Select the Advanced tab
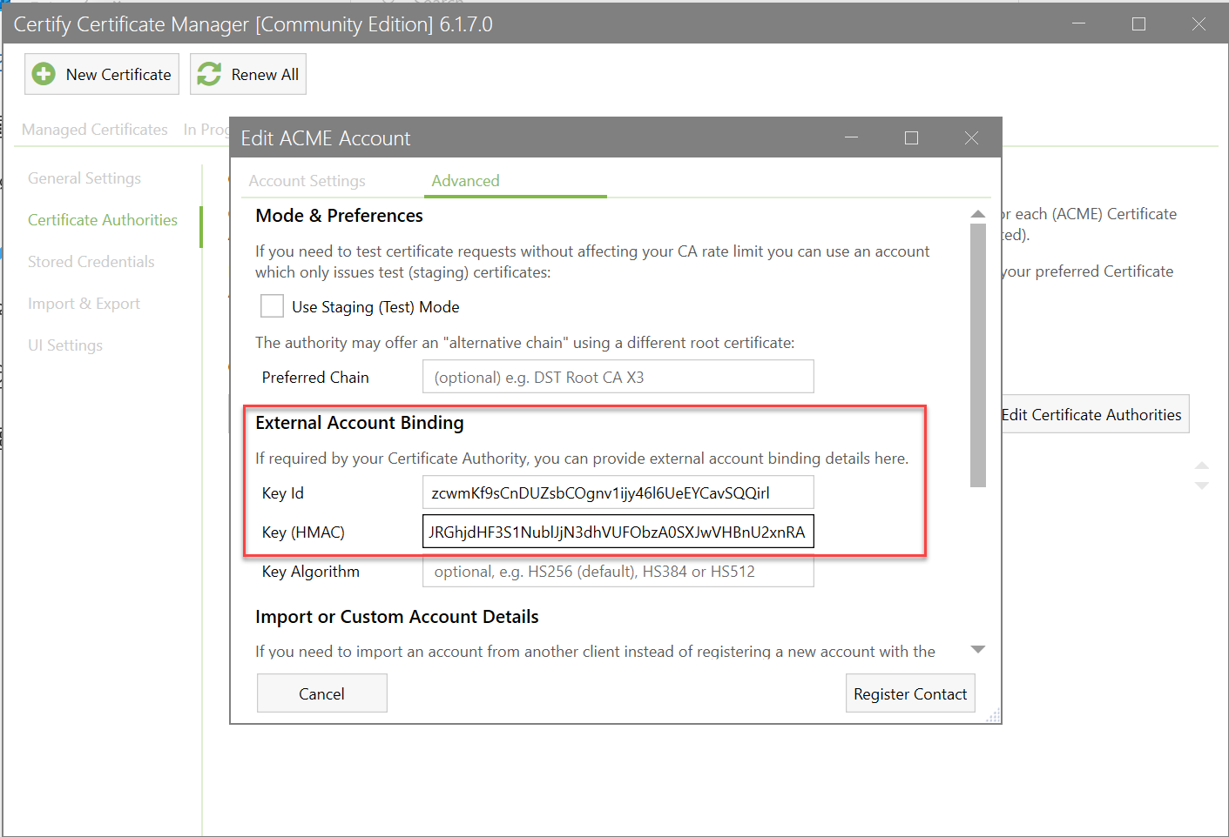Screen dimensions: 1229x837 465,181
